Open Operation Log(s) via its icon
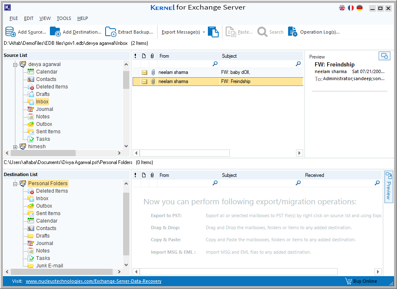This screenshot has height=289, width=397. 293,32
